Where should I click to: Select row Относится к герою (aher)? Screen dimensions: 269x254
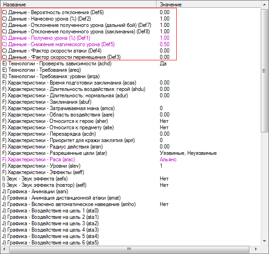click(130, 121)
